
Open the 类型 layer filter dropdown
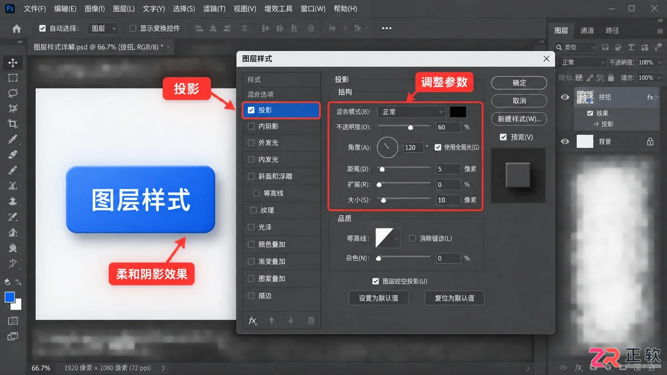576,47
